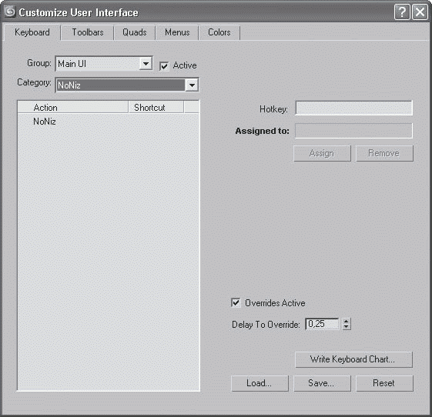Click the Save button

(x=322, y=383)
